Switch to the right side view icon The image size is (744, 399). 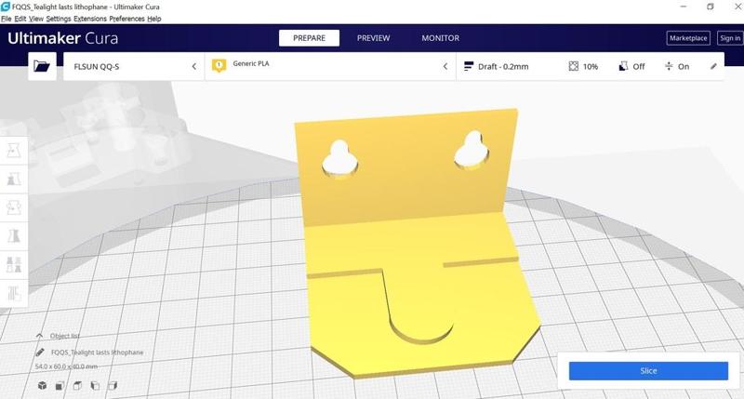point(113,385)
